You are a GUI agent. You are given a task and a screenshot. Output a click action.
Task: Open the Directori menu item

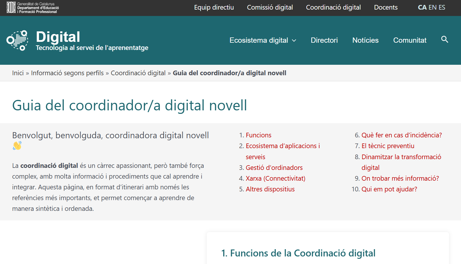[x=324, y=40]
